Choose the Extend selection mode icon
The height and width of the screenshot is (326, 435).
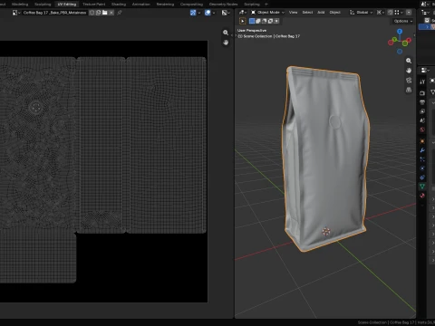pyautogui.click(x=258, y=21)
